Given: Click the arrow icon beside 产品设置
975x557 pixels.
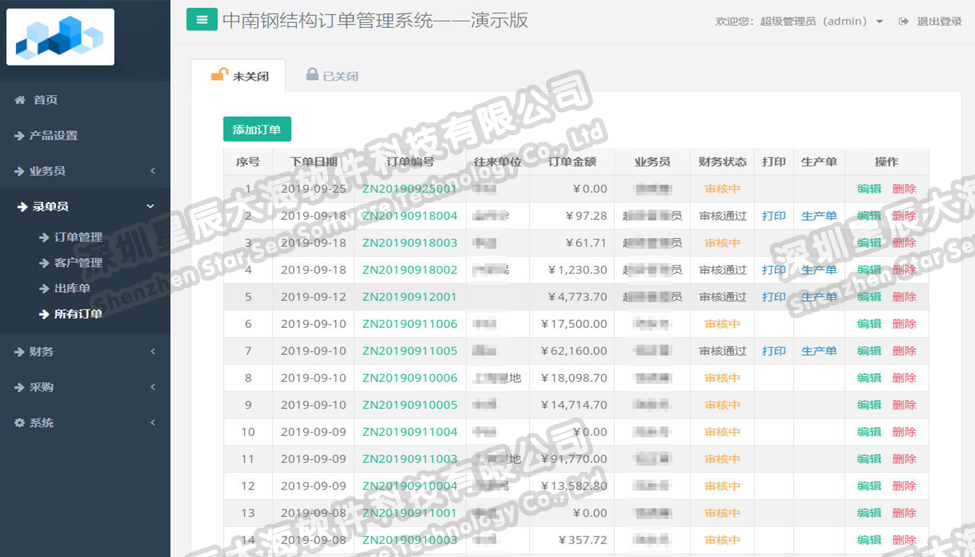Looking at the screenshot, I should 19,136.
